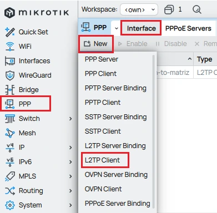Viewport: 217px width, 213px height.
Task: Click the open windows count "1"
Action: [x=180, y=9]
